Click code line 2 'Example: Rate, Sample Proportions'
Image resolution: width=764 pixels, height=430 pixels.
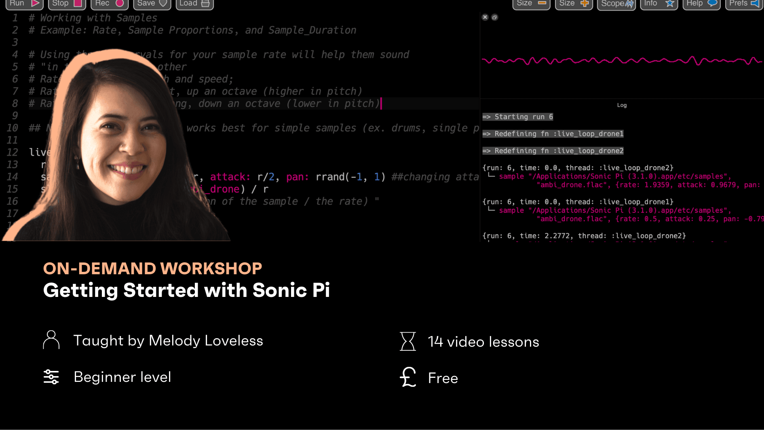192,30
